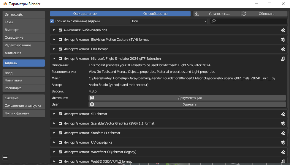Expand the Stanford PLY format addon details
Screen dimensions: 290x165
(54, 133)
